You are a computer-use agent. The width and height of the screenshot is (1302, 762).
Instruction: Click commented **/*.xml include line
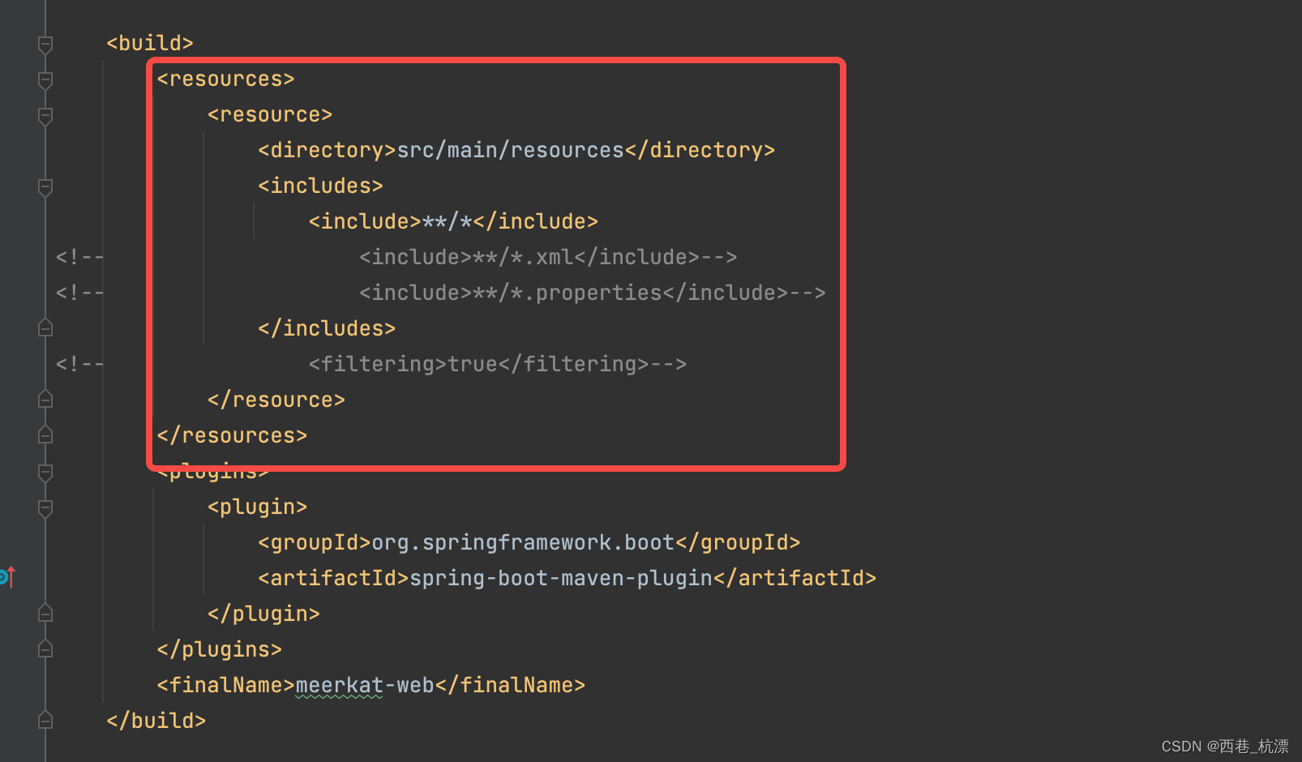tap(548, 257)
